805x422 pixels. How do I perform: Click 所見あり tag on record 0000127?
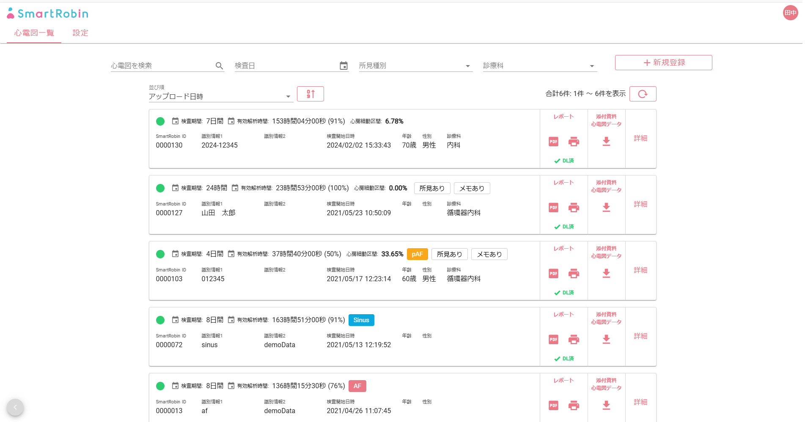[432, 188]
